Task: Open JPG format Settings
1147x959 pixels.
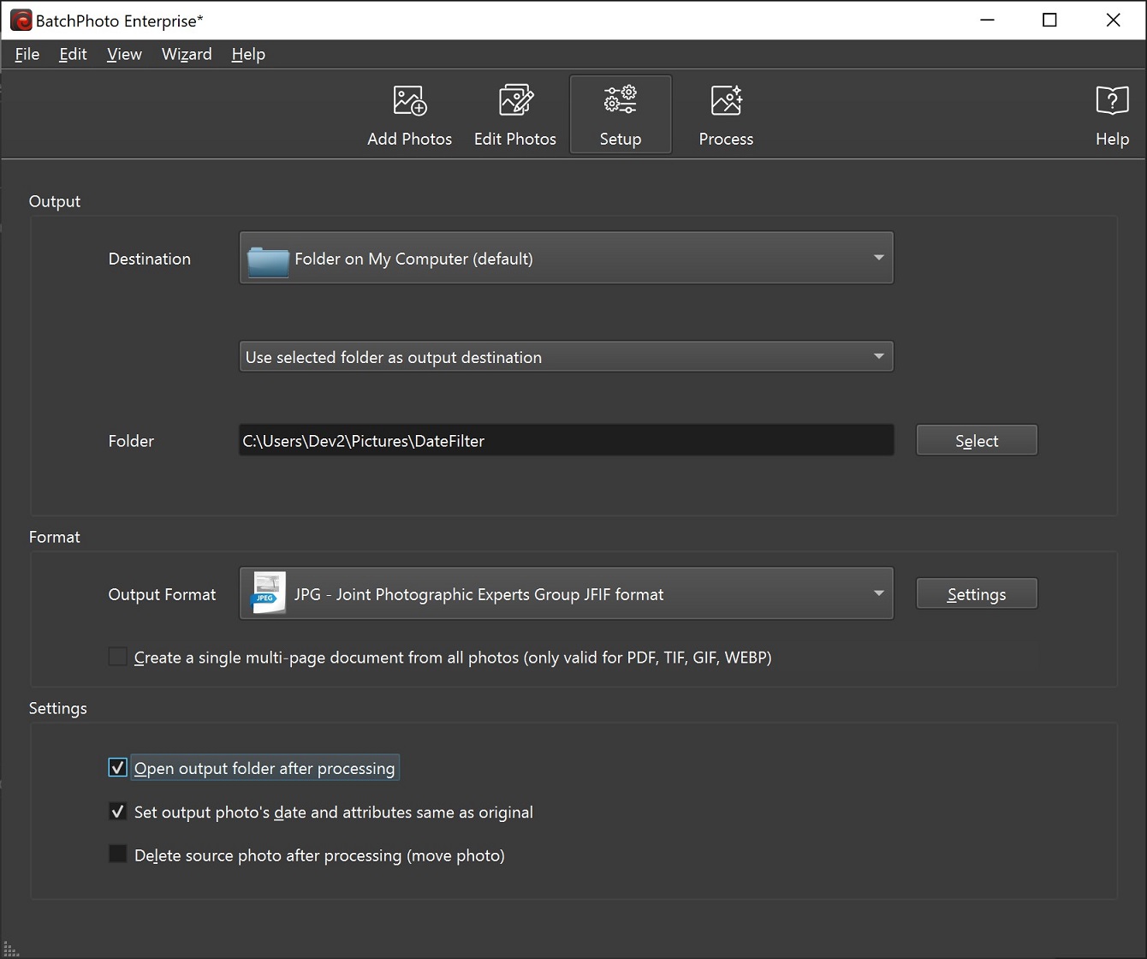Action: click(976, 593)
